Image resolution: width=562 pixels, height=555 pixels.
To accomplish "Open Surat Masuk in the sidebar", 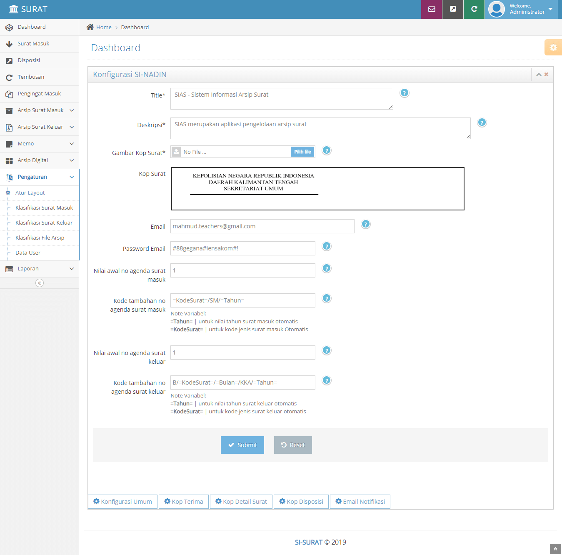I will [40, 44].
